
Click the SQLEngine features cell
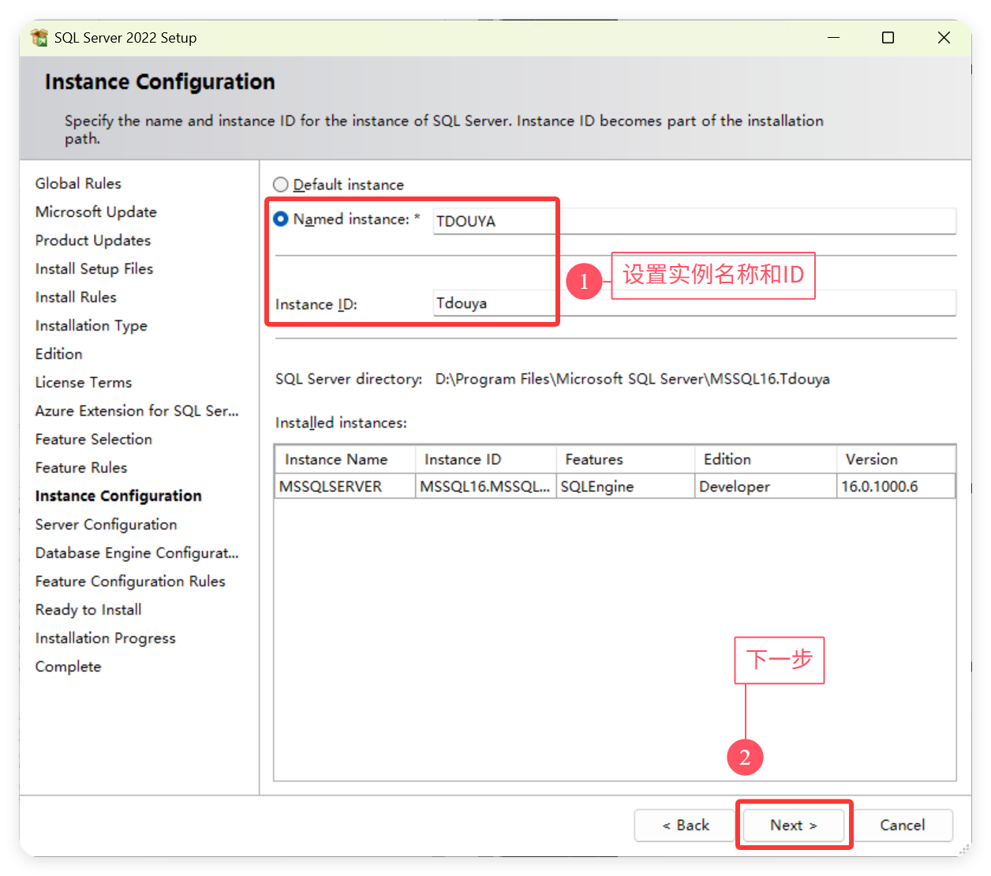[x=625, y=486]
